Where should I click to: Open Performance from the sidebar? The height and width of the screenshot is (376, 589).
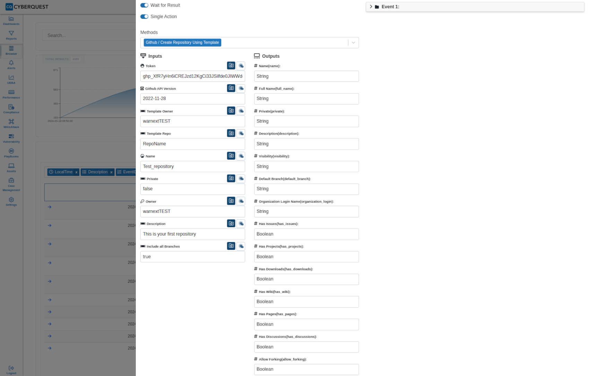coord(11,94)
